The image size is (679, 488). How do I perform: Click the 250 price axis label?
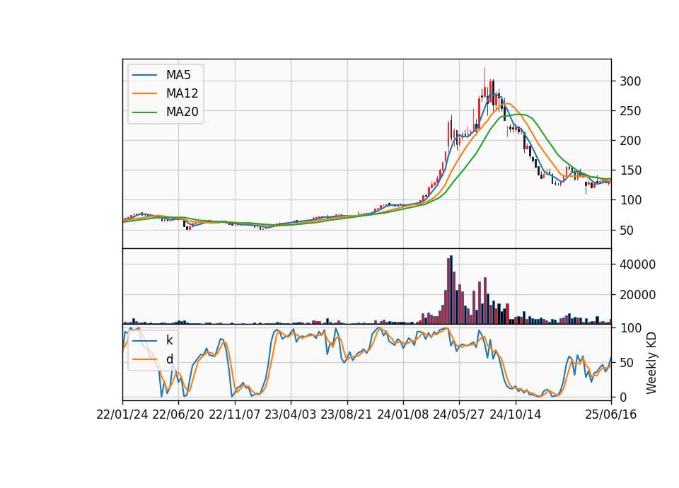coord(630,111)
